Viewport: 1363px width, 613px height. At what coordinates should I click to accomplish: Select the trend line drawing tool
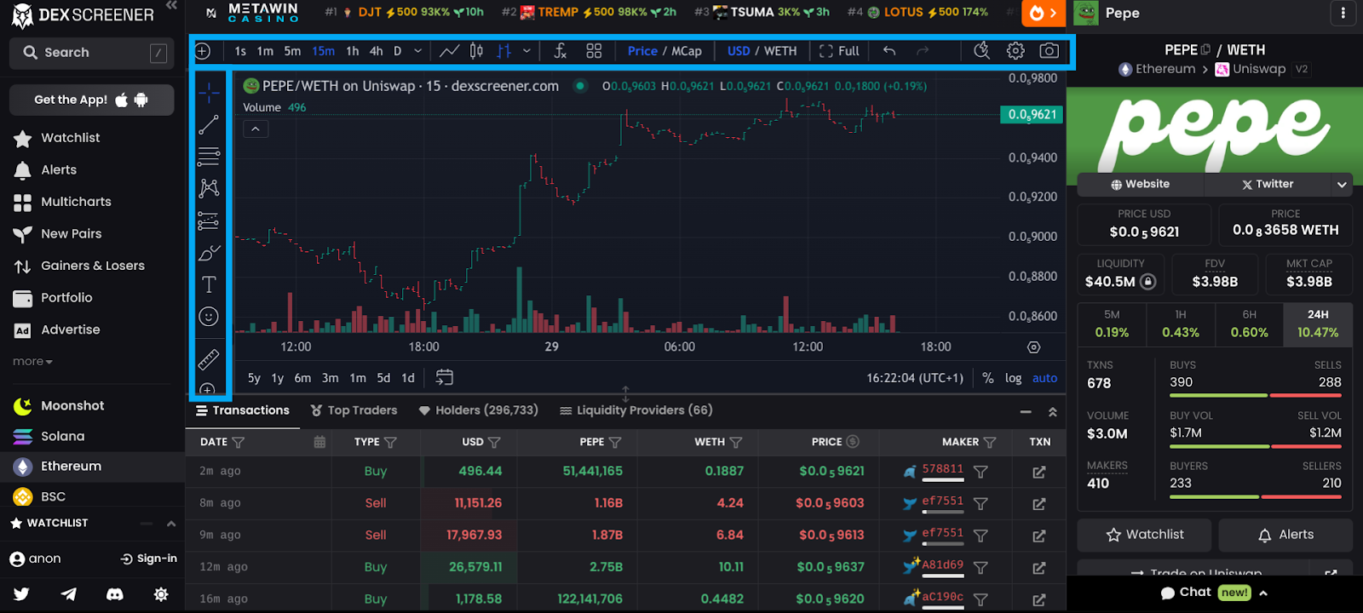(x=209, y=125)
